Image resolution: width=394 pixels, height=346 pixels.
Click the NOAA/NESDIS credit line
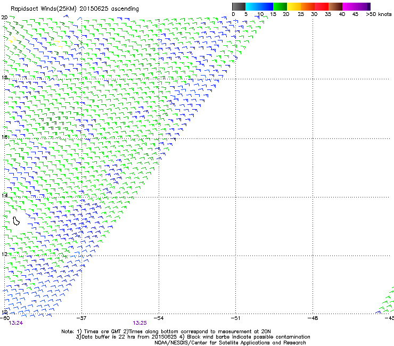pyautogui.click(x=230, y=343)
